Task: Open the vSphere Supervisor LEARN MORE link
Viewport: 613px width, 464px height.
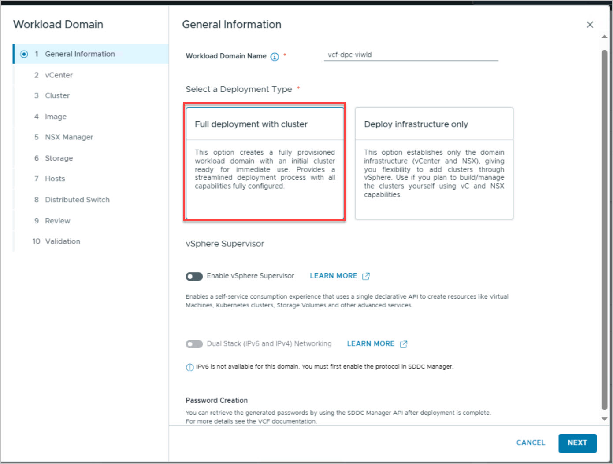Action: click(333, 276)
